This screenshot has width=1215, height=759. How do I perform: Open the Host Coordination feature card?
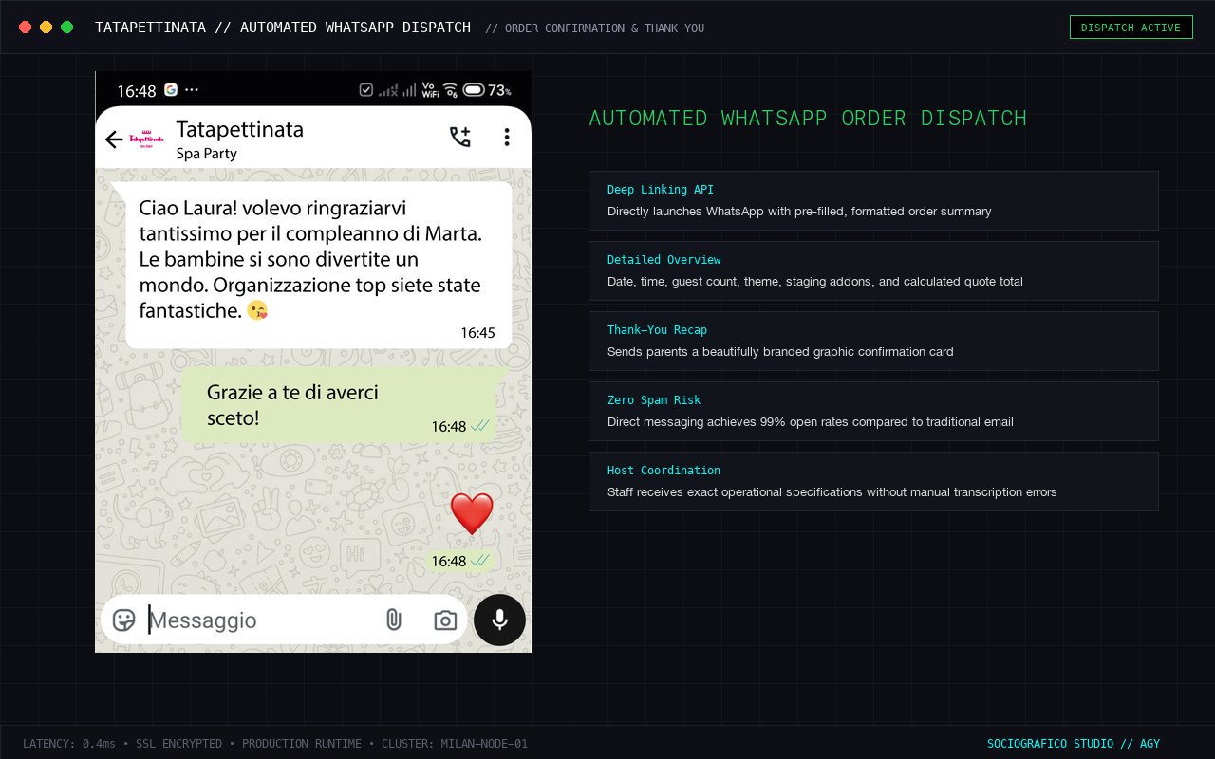pos(873,481)
